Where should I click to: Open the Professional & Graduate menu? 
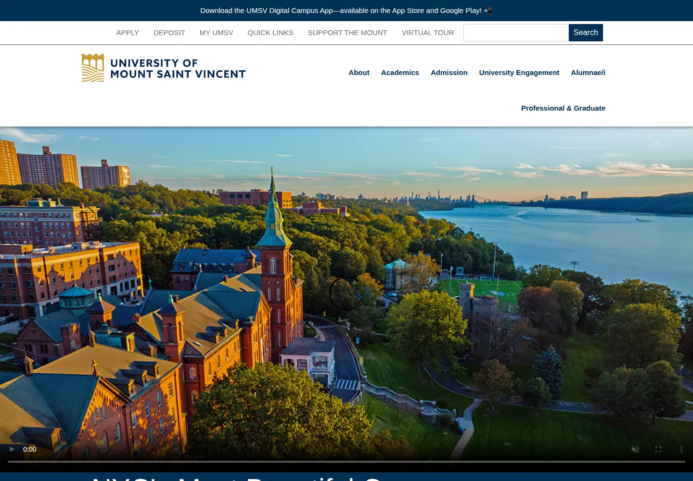563,108
